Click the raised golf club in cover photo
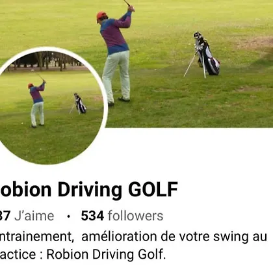Image resolution: width=273 pixels, height=273 pixels. [127, 3]
